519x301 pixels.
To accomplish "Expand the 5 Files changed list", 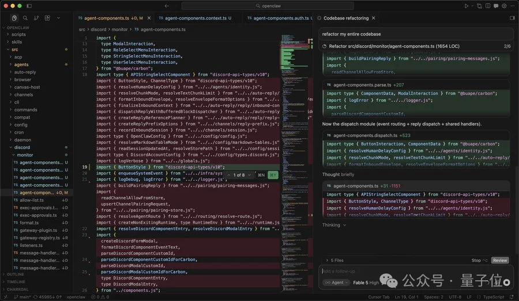I will 335,260.
